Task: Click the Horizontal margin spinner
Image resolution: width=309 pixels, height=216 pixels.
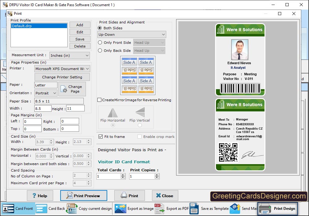Action: 51,156
